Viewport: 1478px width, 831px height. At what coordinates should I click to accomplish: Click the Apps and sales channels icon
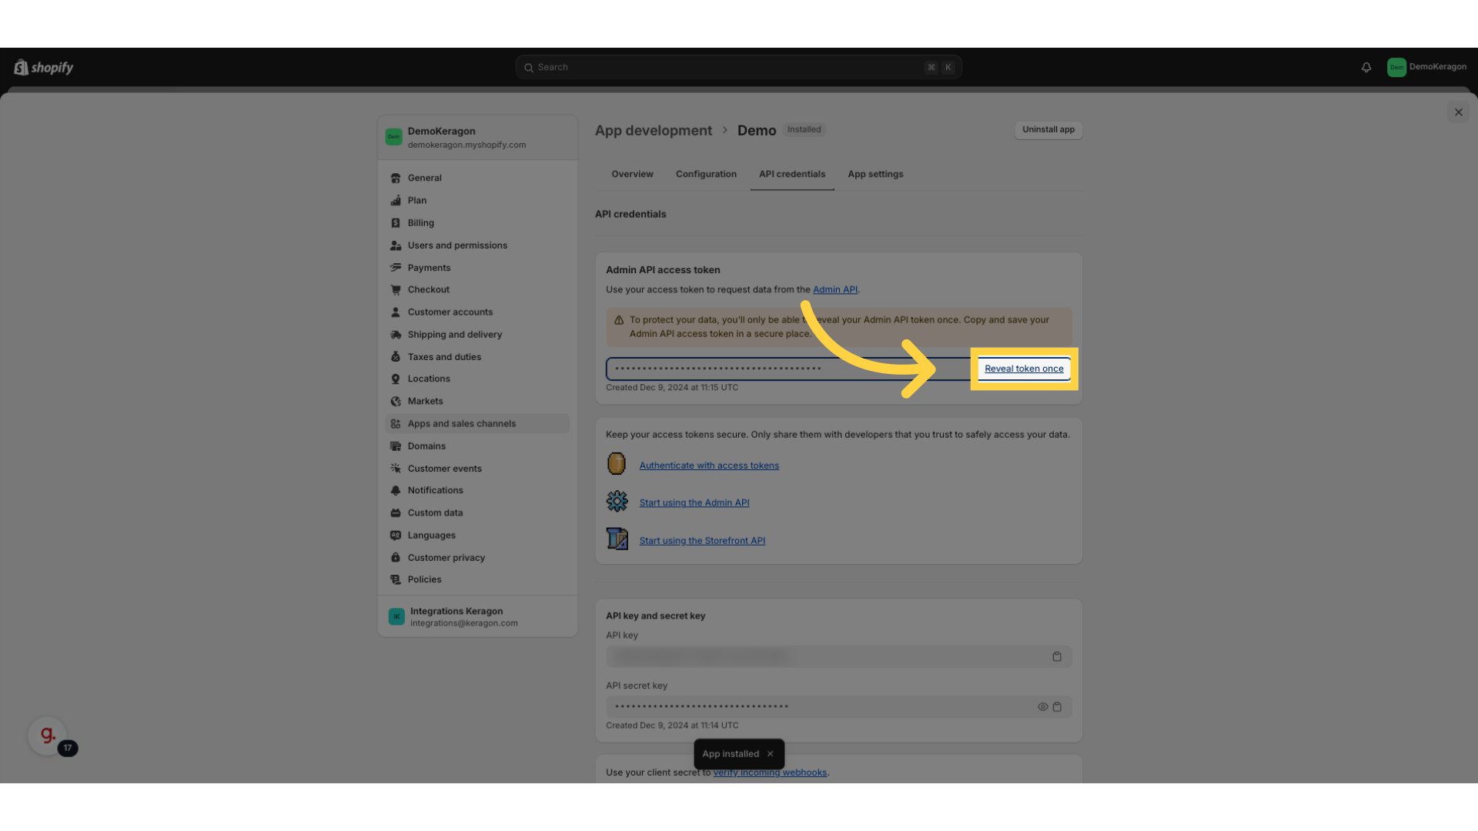(x=396, y=424)
